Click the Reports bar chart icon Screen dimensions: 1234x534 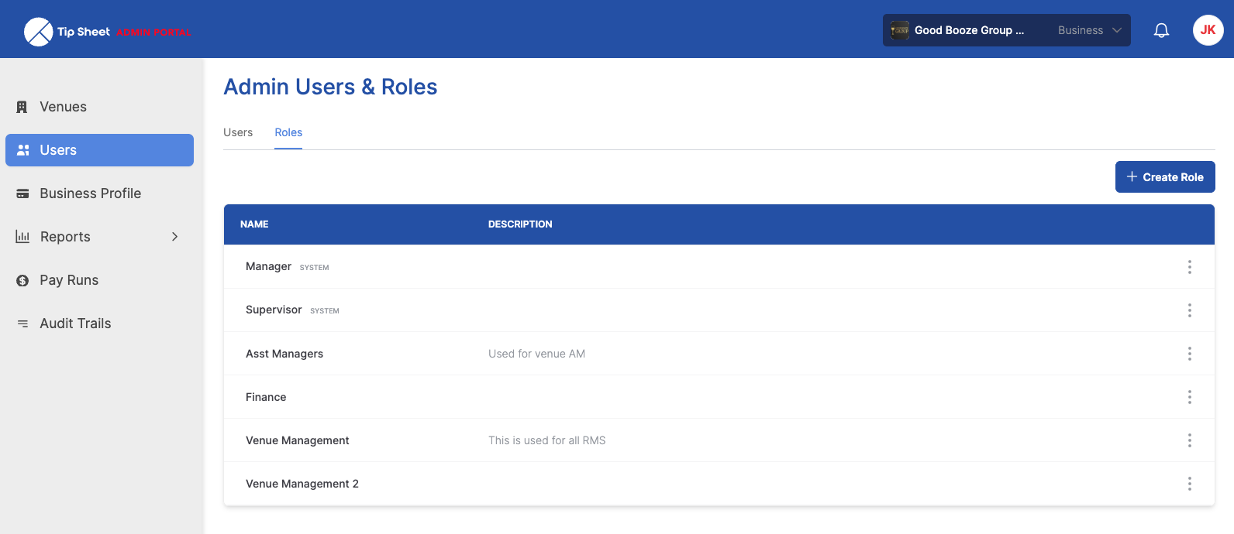[22, 237]
